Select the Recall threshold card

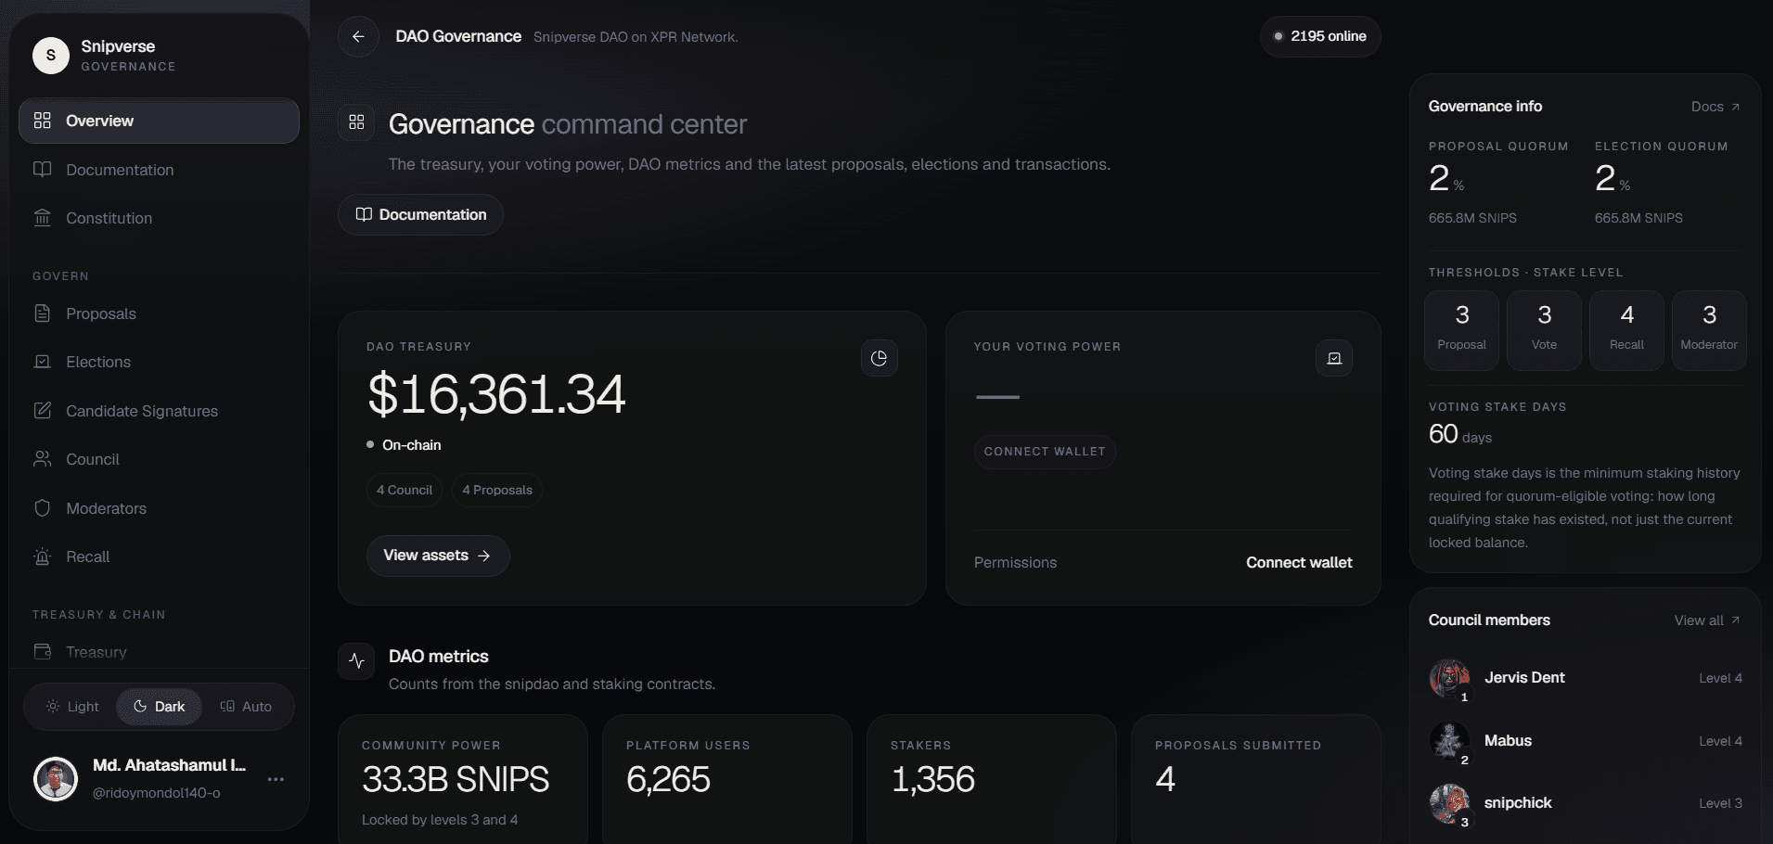[1627, 330]
